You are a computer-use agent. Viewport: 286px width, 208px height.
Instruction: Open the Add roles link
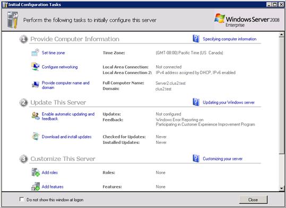(50, 173)
